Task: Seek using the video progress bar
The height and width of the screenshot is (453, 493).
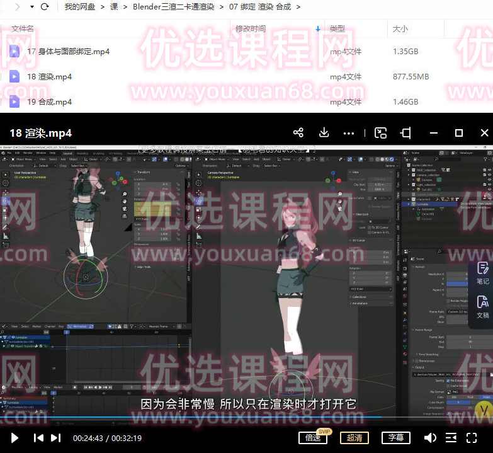Action: (x=247, y=417)
